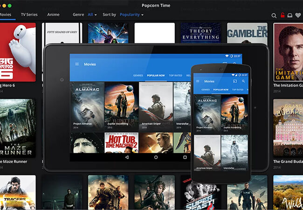
Task: Click the "Popcorn Time" window title
Action: tap(156, 6)
